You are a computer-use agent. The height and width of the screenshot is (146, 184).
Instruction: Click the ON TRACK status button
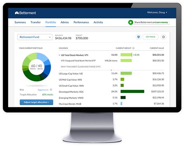pyautogui.click(x=151, y=37)
